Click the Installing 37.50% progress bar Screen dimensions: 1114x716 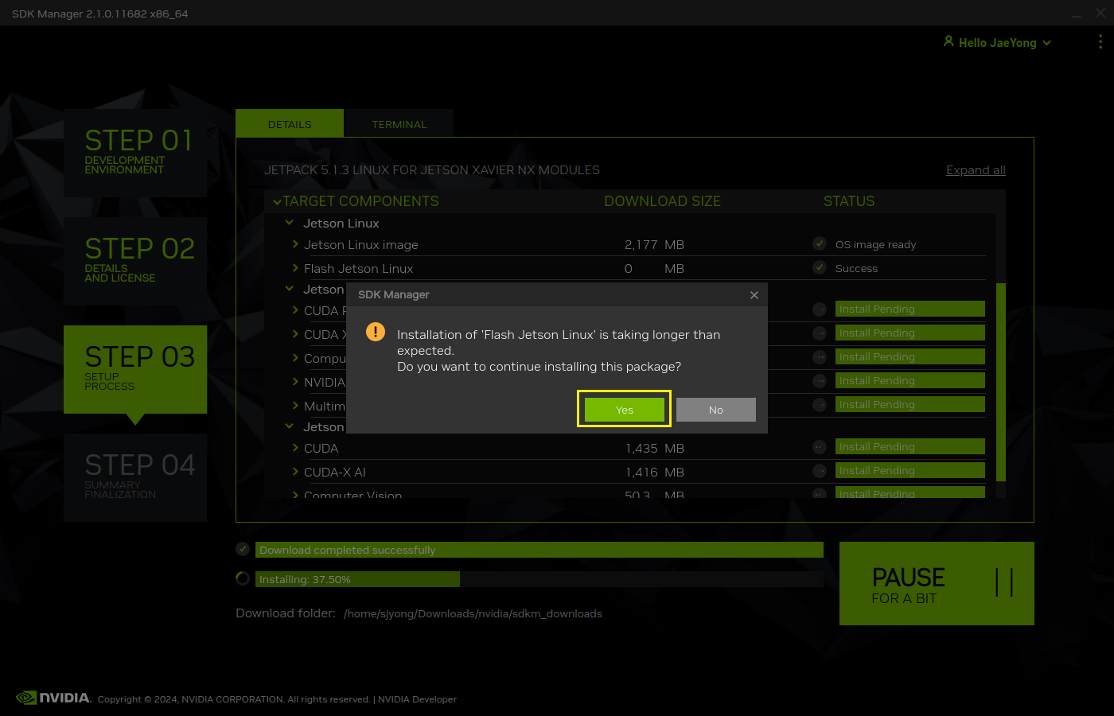pyautogui.click(x=539, y=579)
